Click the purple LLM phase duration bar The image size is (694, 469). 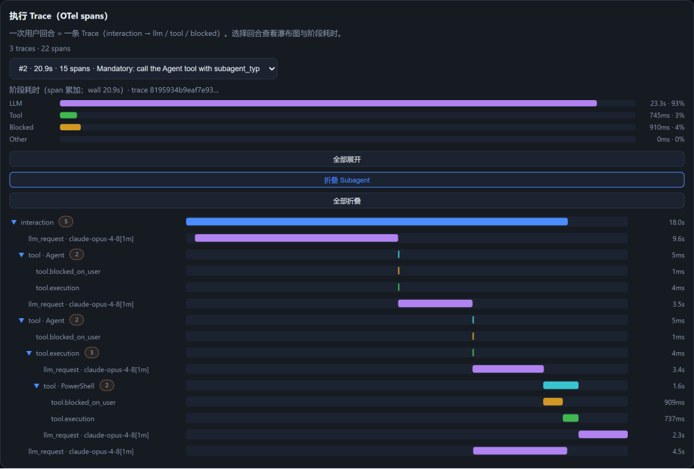[328, 103]
